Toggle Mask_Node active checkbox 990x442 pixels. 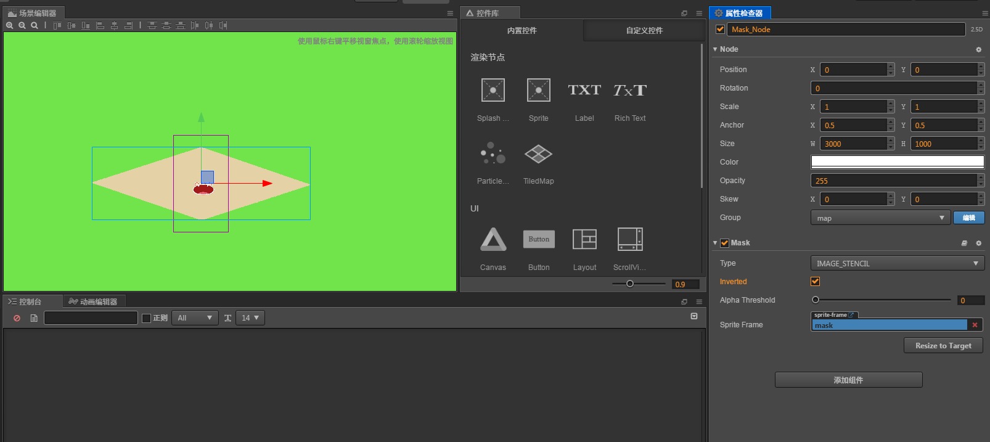(x=720, y=29)
